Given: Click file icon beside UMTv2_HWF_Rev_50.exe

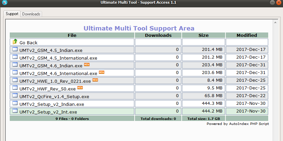Looking at the screenshot, I should tap(15, 88).
